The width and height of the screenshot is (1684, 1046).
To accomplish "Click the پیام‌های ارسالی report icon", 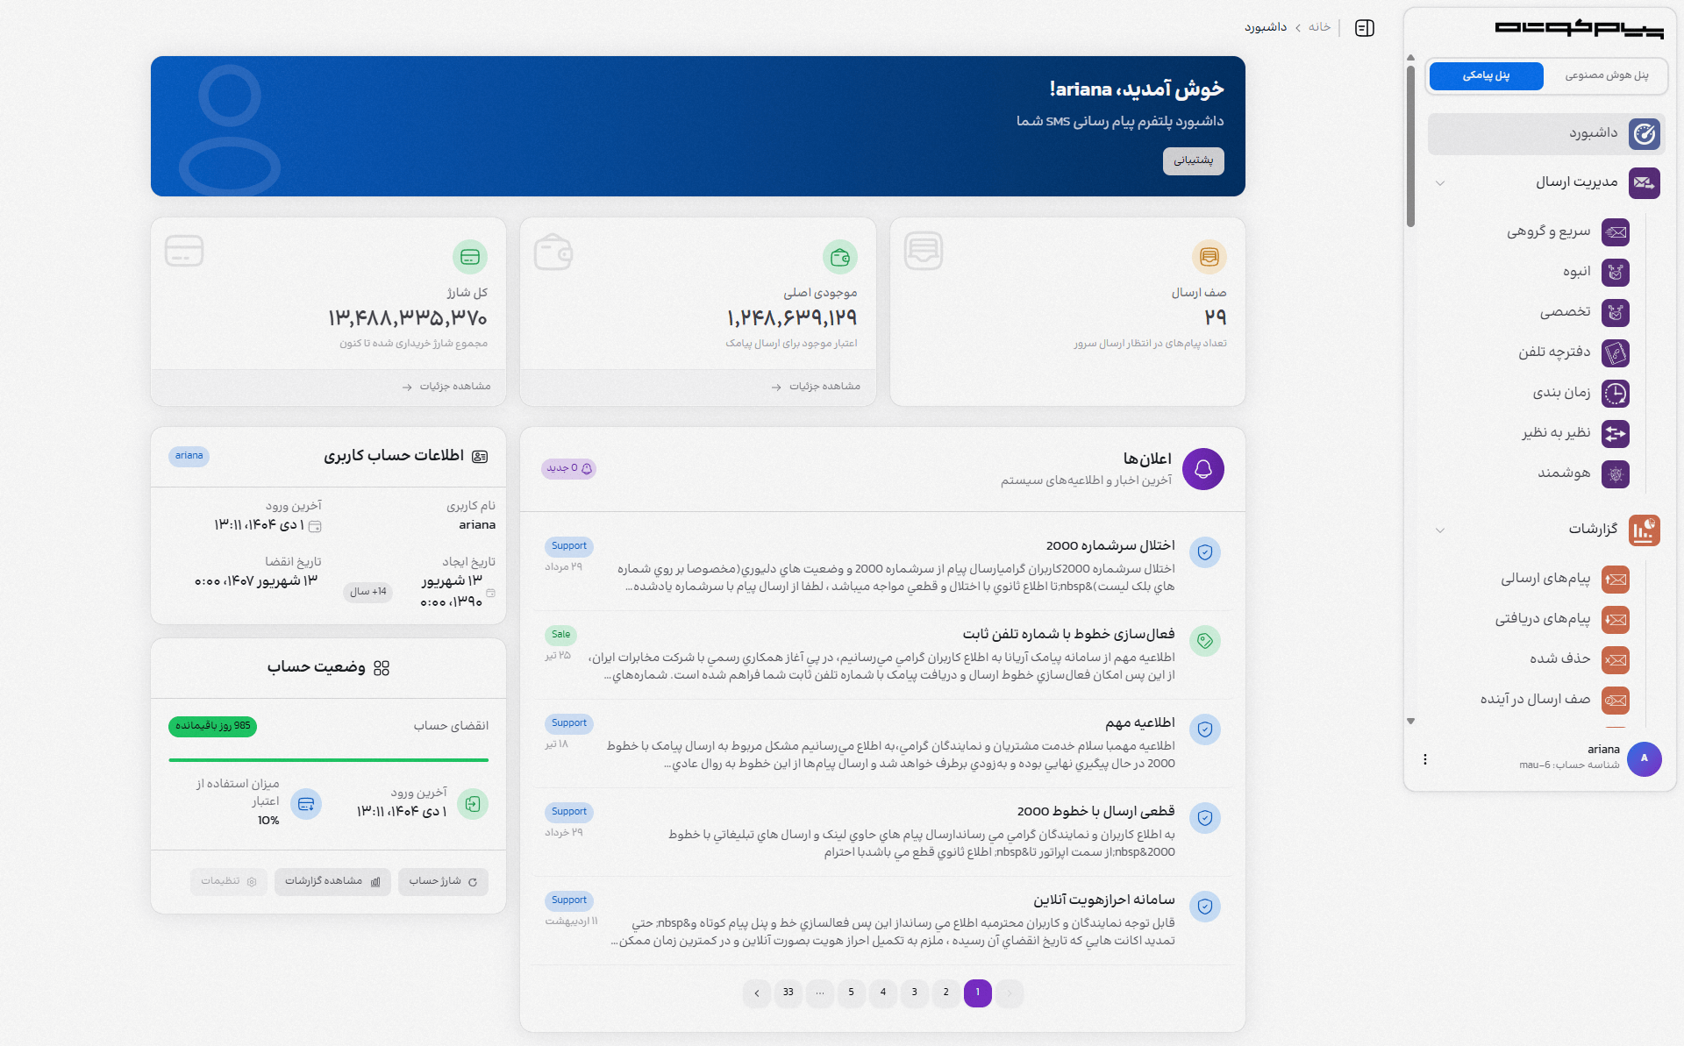I will click(1616, 580).
